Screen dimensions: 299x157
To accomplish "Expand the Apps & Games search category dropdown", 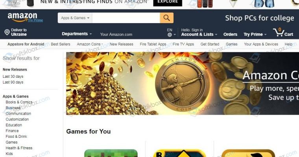I will coord(75,18).
